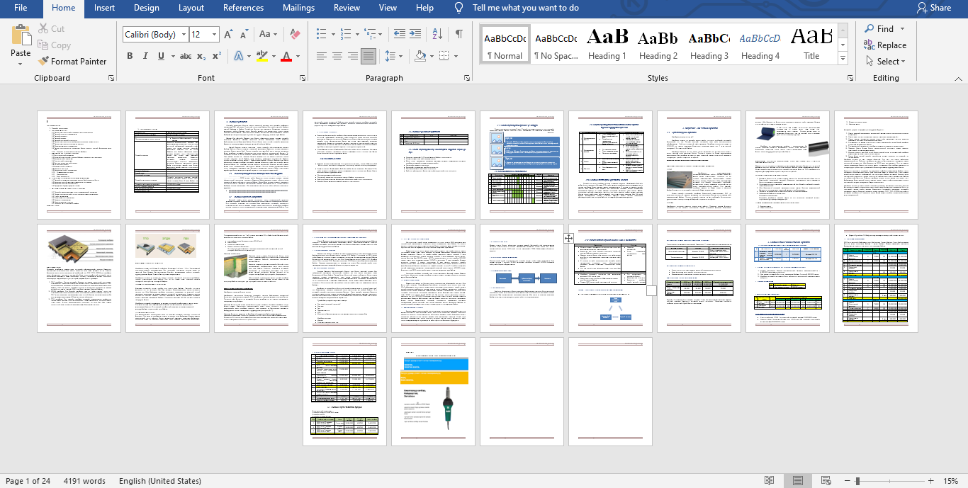Click the Share button
Image resolution: width=968 pixels, height=488 pixels.
[933, 8]
